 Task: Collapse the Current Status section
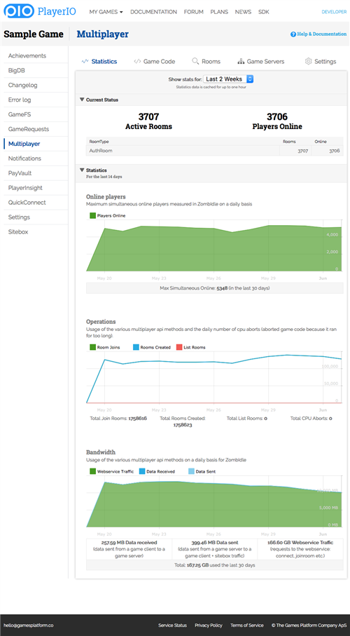click(x=99, y=100)
